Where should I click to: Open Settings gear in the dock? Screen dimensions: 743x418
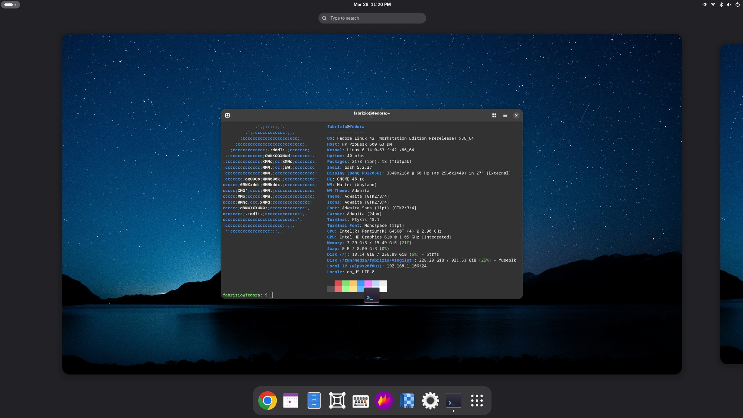click(430, 401)
